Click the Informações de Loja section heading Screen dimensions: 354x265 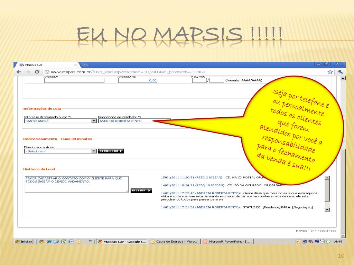[42, 109]
